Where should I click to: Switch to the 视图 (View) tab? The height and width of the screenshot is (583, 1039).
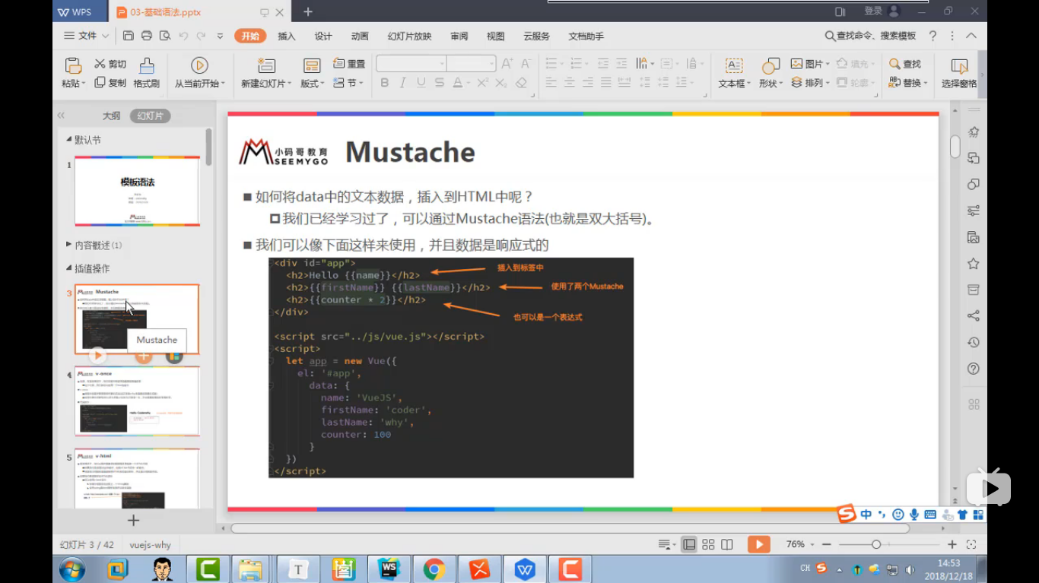coord(495,36)
